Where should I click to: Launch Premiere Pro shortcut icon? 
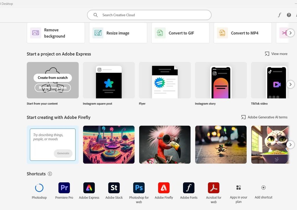point(64,188)
